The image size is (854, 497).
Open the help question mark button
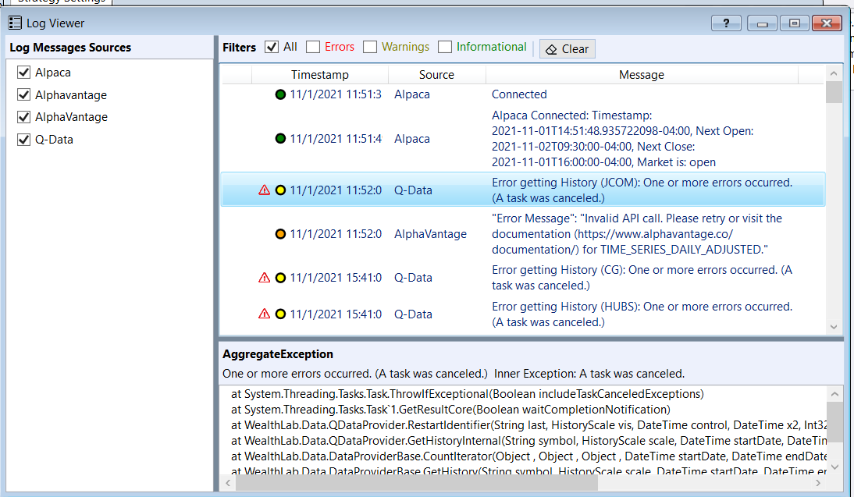726,23
